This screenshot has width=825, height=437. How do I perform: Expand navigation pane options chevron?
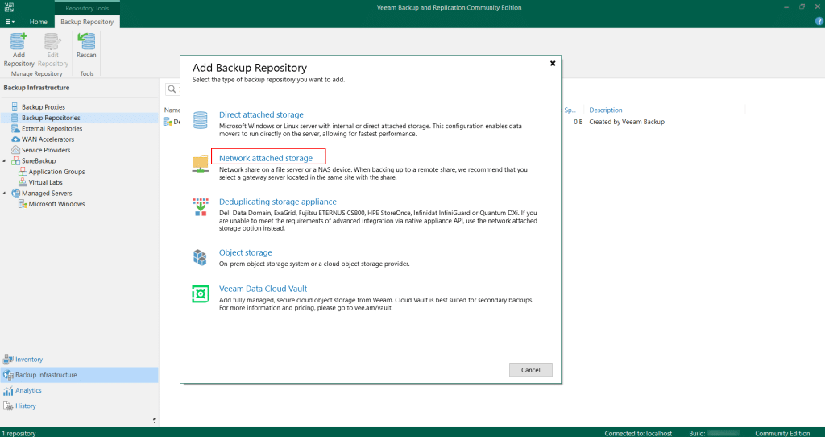point(154,421)
